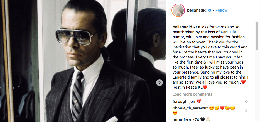Viewport: 260px width, 122px height.
Task: Expand Load more comments
Action: coord(192,94)
